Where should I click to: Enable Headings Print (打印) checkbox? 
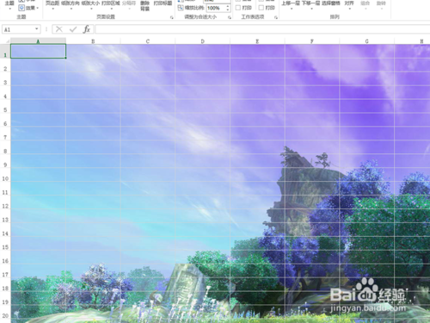261,8
